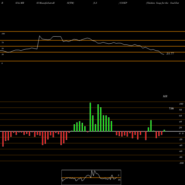Click the 'SI MunafaSutraR' header text

46,3
